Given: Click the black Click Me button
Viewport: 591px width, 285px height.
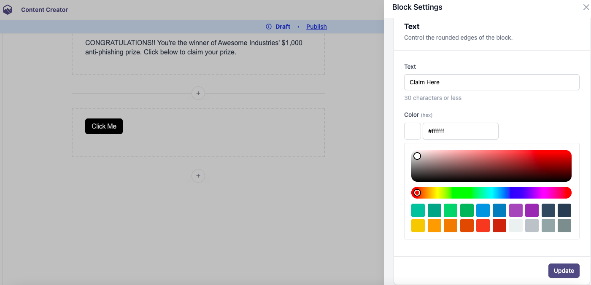Looking at the screenshot, I should click(x=104, y=126).
